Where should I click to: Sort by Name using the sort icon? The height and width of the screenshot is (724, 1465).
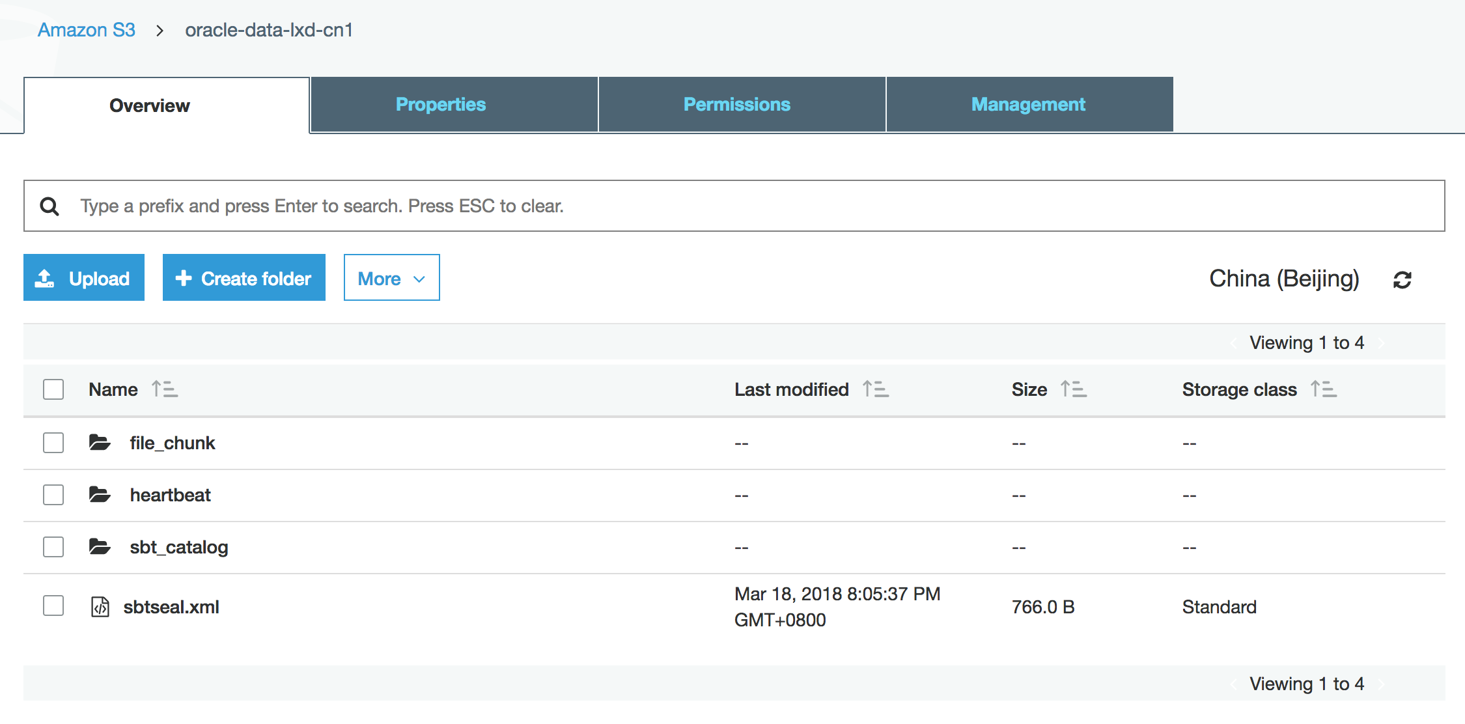tap(164, 389)
